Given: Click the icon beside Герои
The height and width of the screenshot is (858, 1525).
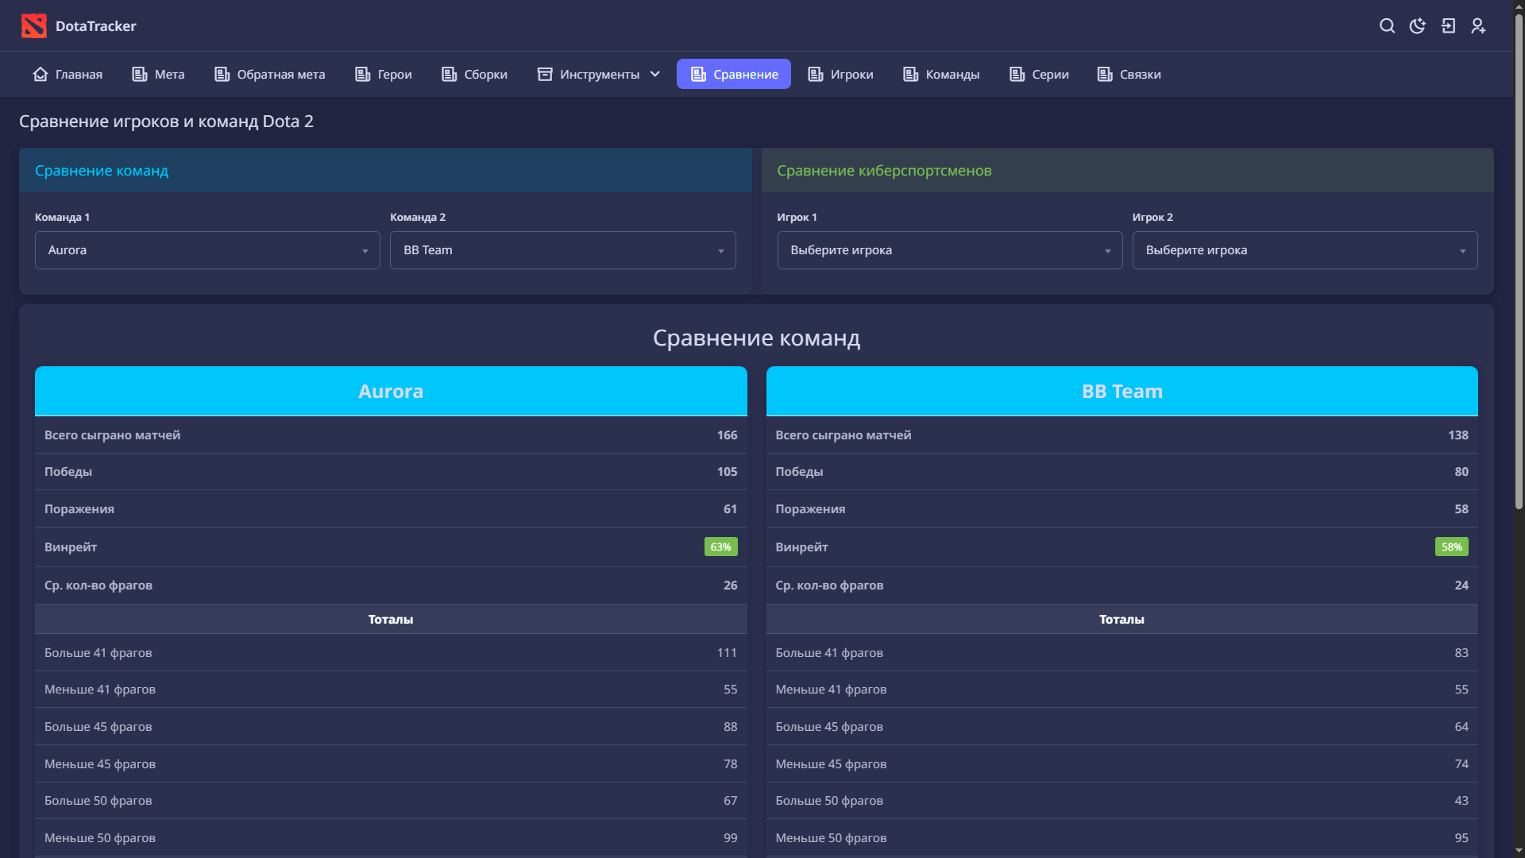Looking at the screenshot, I should pyautogui.click(x=363, y=74).
